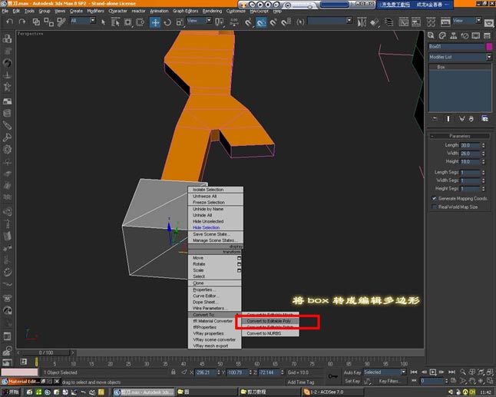Open the Material Editor toolbar icon

point(431,22)
